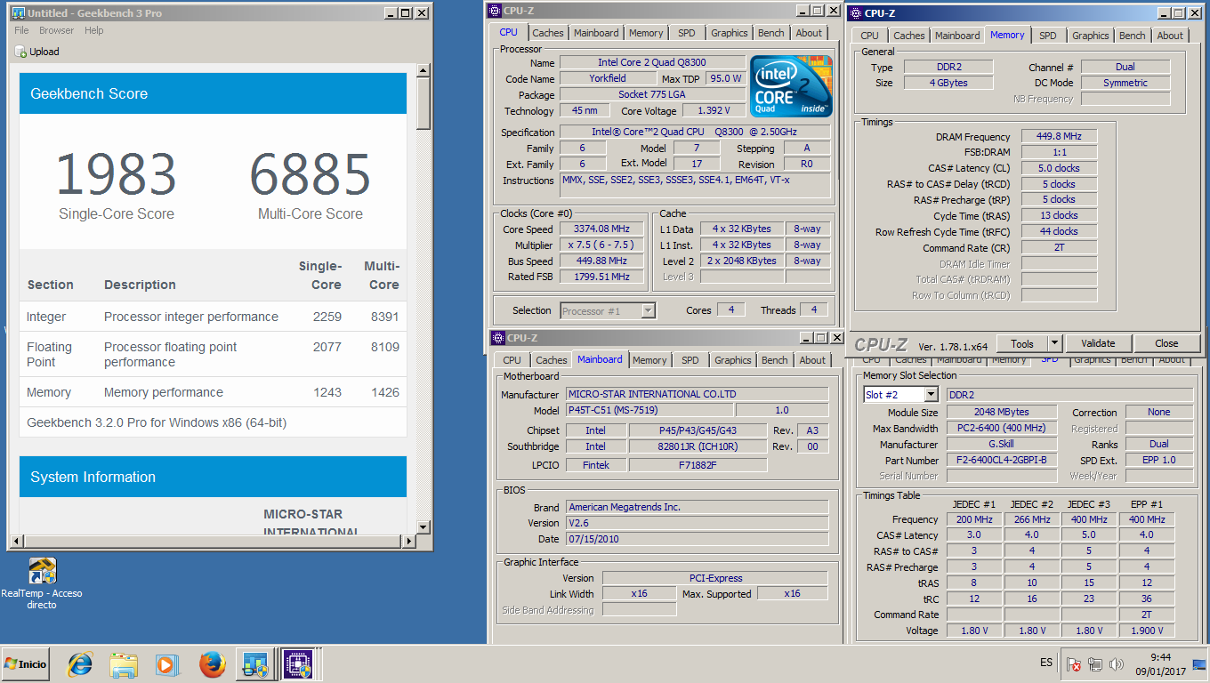Click the Geekbench vertical scrollbar up arrow
Image resolution: width=1210 pixels, height=683 pixels.
pyautogui.click(x=423, y=70)
